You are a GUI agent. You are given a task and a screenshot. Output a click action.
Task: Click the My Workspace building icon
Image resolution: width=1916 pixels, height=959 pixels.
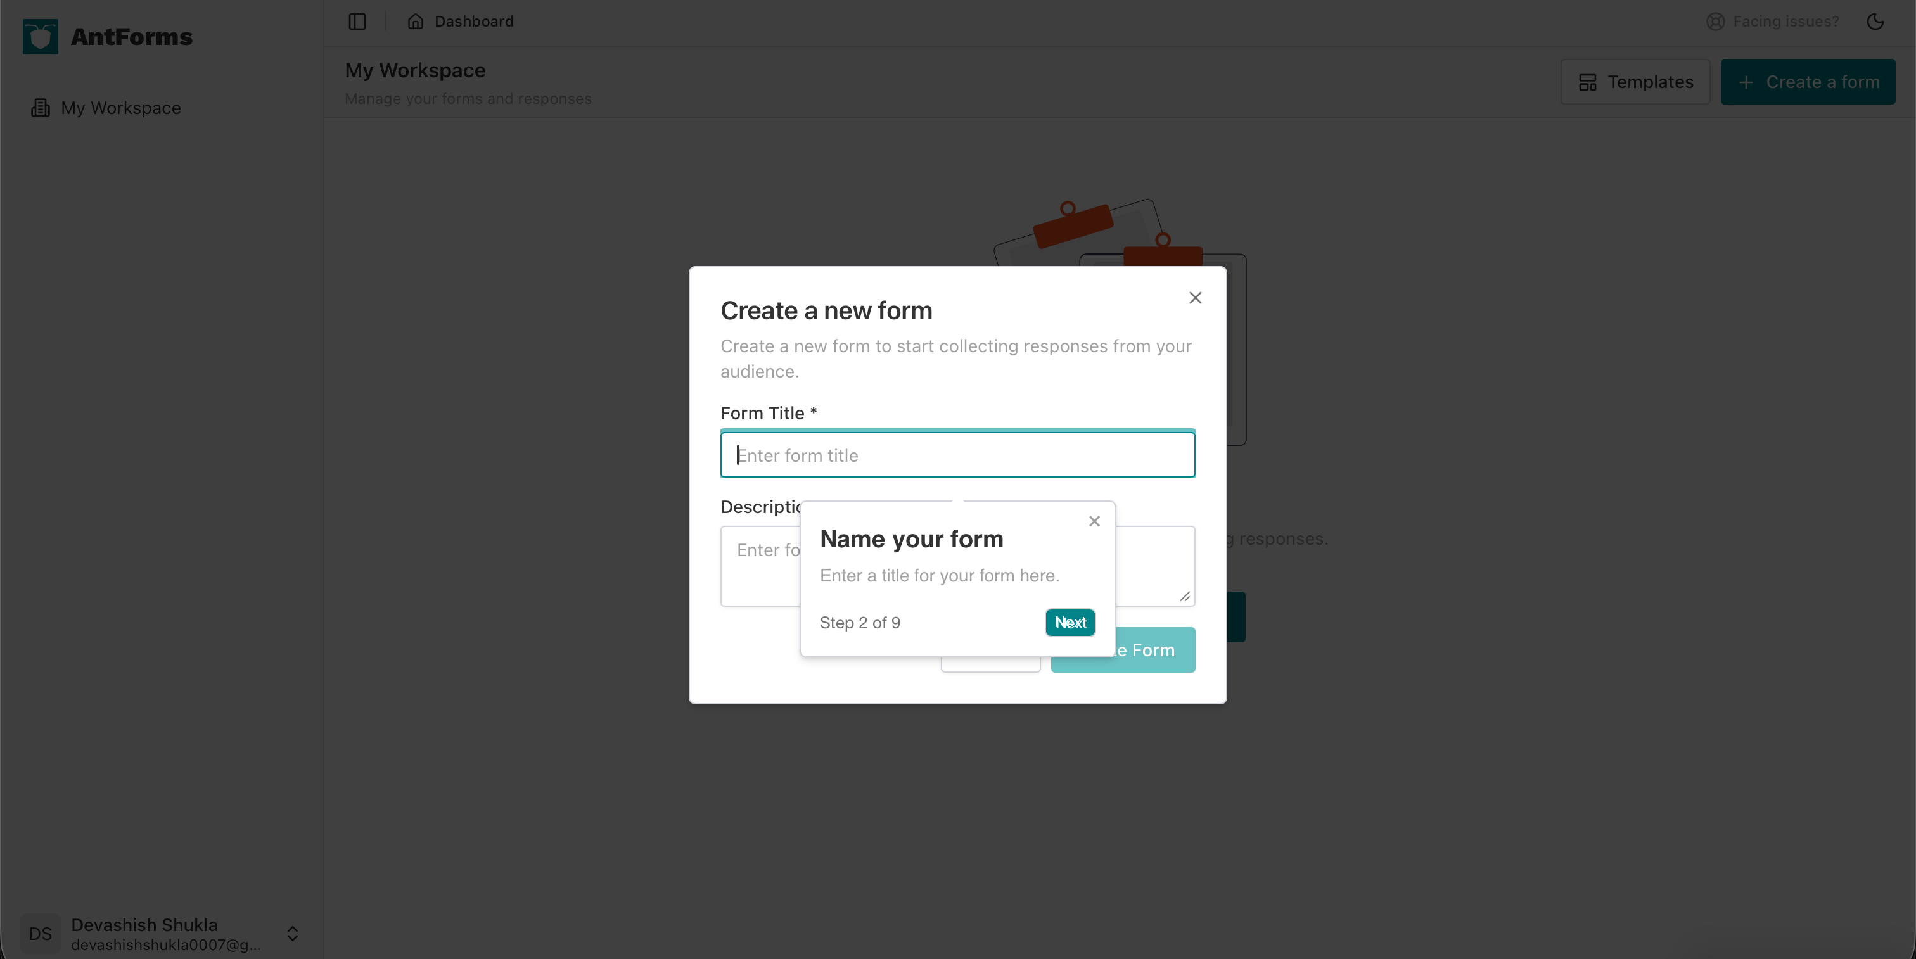(40, 108)
